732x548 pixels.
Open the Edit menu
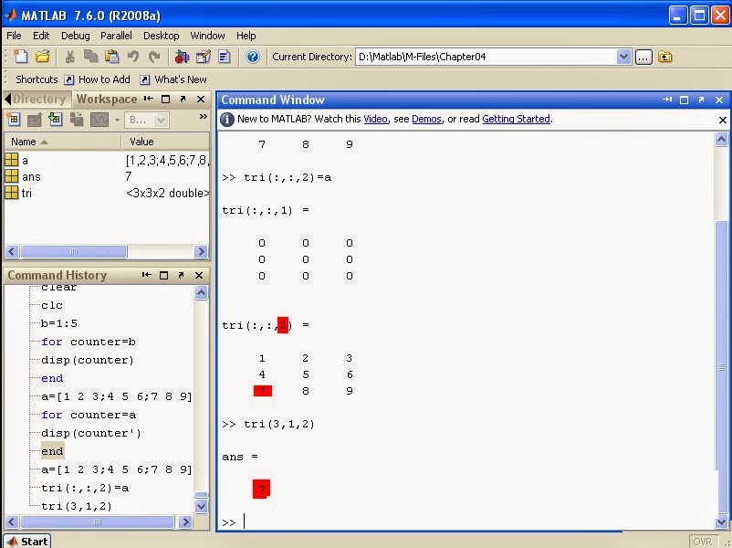(x=40, y=36)
